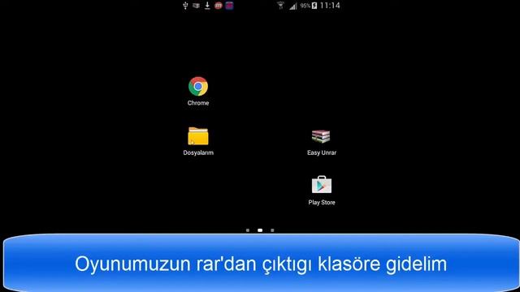Switch to the first home screen page dot
This screenshot has width=520, height=292.
click(x=248, y=230)
